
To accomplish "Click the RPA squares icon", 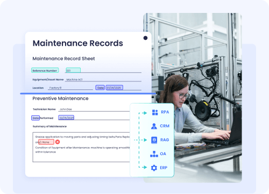I will click(x=155, y=113).
